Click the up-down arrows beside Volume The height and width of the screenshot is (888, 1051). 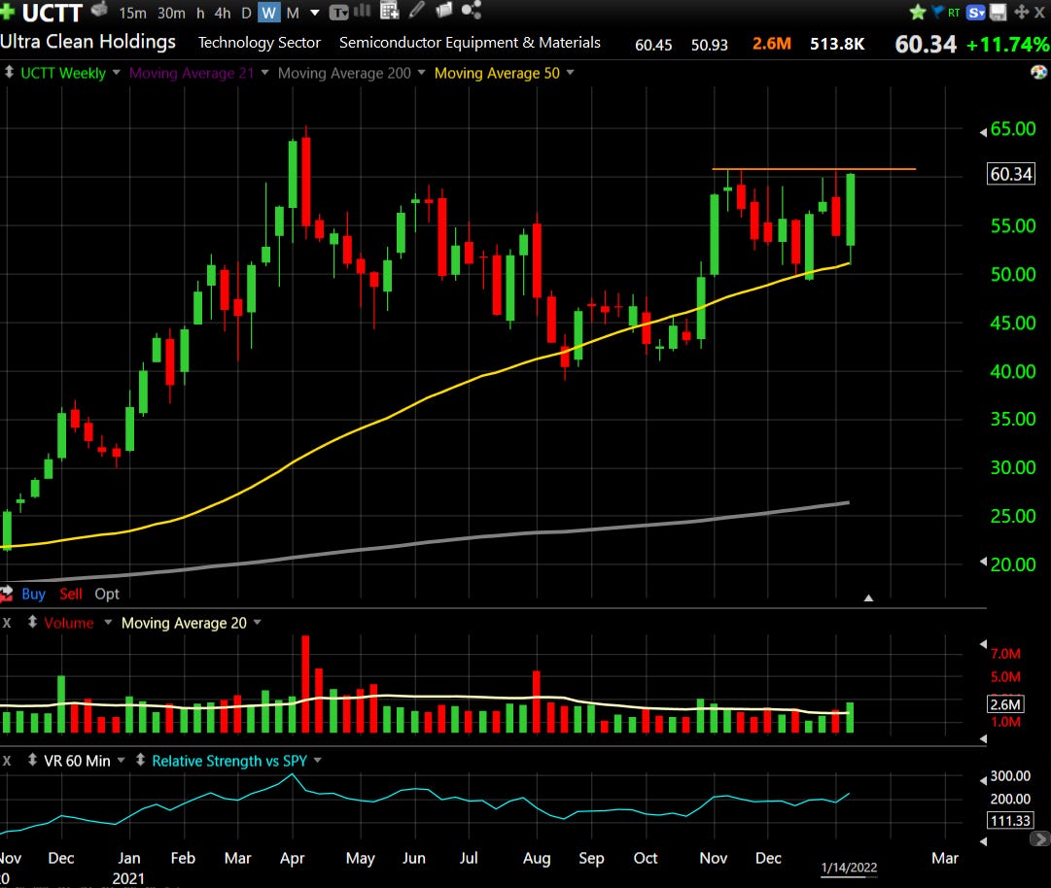click(x=32, y=622)
